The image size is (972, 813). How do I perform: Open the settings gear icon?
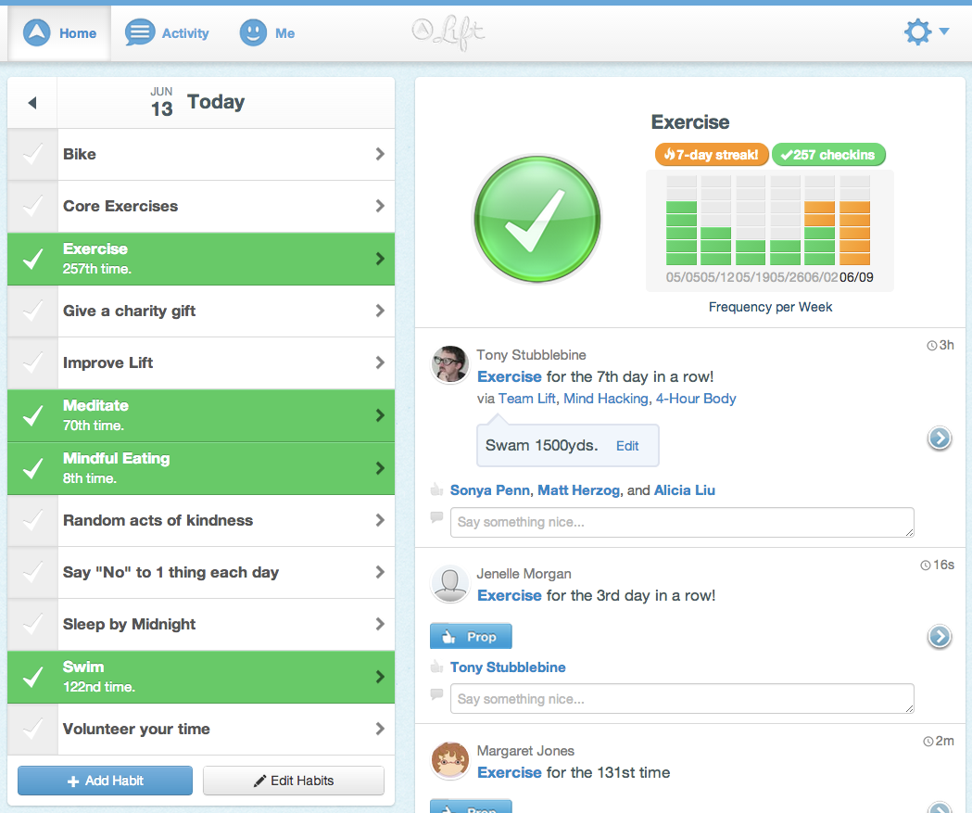[917, 32]
